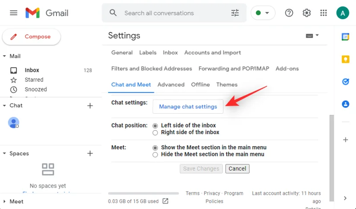Screen dimensions: 356x209
Task: Click Last account activity text
Action: coord(286,197)
